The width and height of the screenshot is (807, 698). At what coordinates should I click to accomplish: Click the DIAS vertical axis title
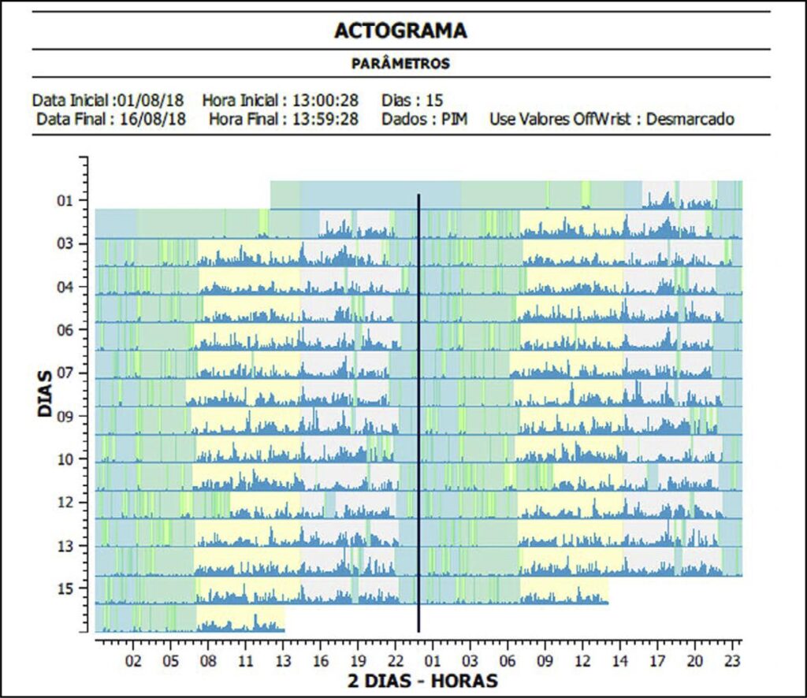(x=45, y=393)
